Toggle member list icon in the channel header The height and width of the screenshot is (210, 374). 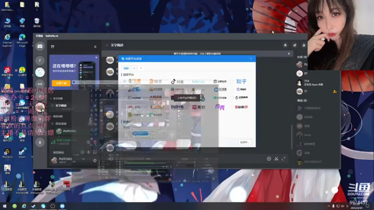(x=303, y=45)
